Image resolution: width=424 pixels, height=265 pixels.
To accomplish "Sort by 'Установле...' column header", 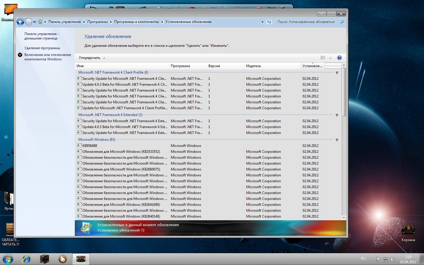I will [312, 66].
